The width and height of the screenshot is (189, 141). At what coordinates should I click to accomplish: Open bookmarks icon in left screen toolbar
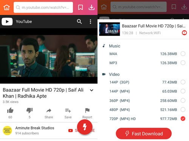81,8
